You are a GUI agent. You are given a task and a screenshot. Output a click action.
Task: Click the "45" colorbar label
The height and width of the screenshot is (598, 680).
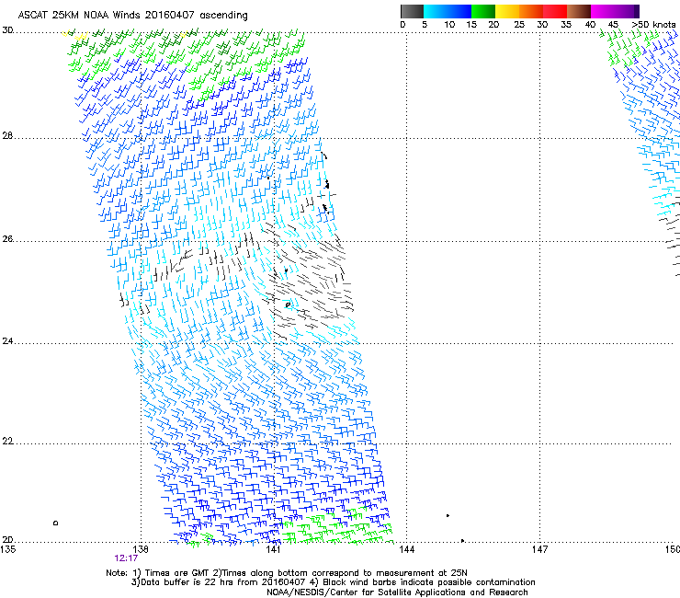pyautogui.click(x=612, y=25)
